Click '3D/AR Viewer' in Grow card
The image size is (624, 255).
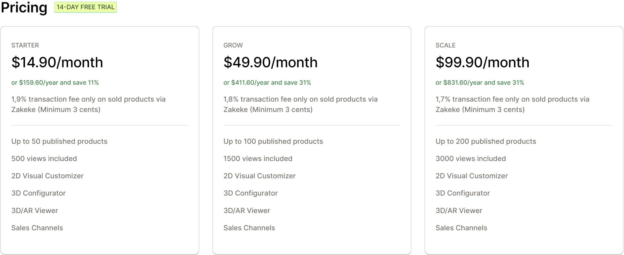pos(247,211)
